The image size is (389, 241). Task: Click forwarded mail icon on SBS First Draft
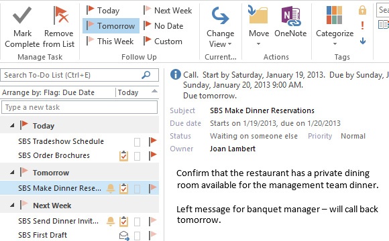(x=124, y=236)
